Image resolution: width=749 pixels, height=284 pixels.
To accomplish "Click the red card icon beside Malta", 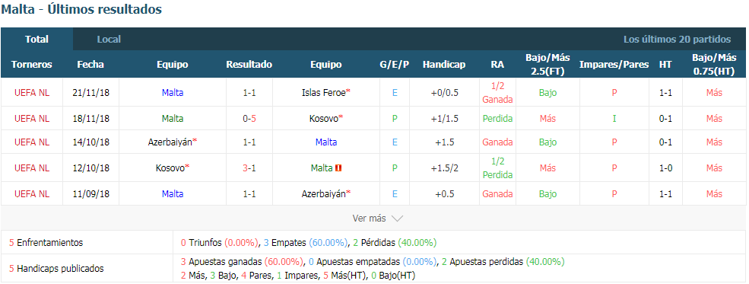I will 338,168.
